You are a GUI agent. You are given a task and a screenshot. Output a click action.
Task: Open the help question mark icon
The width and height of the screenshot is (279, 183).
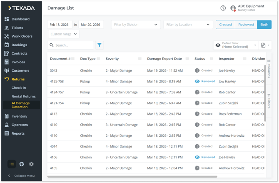[223, 8]
